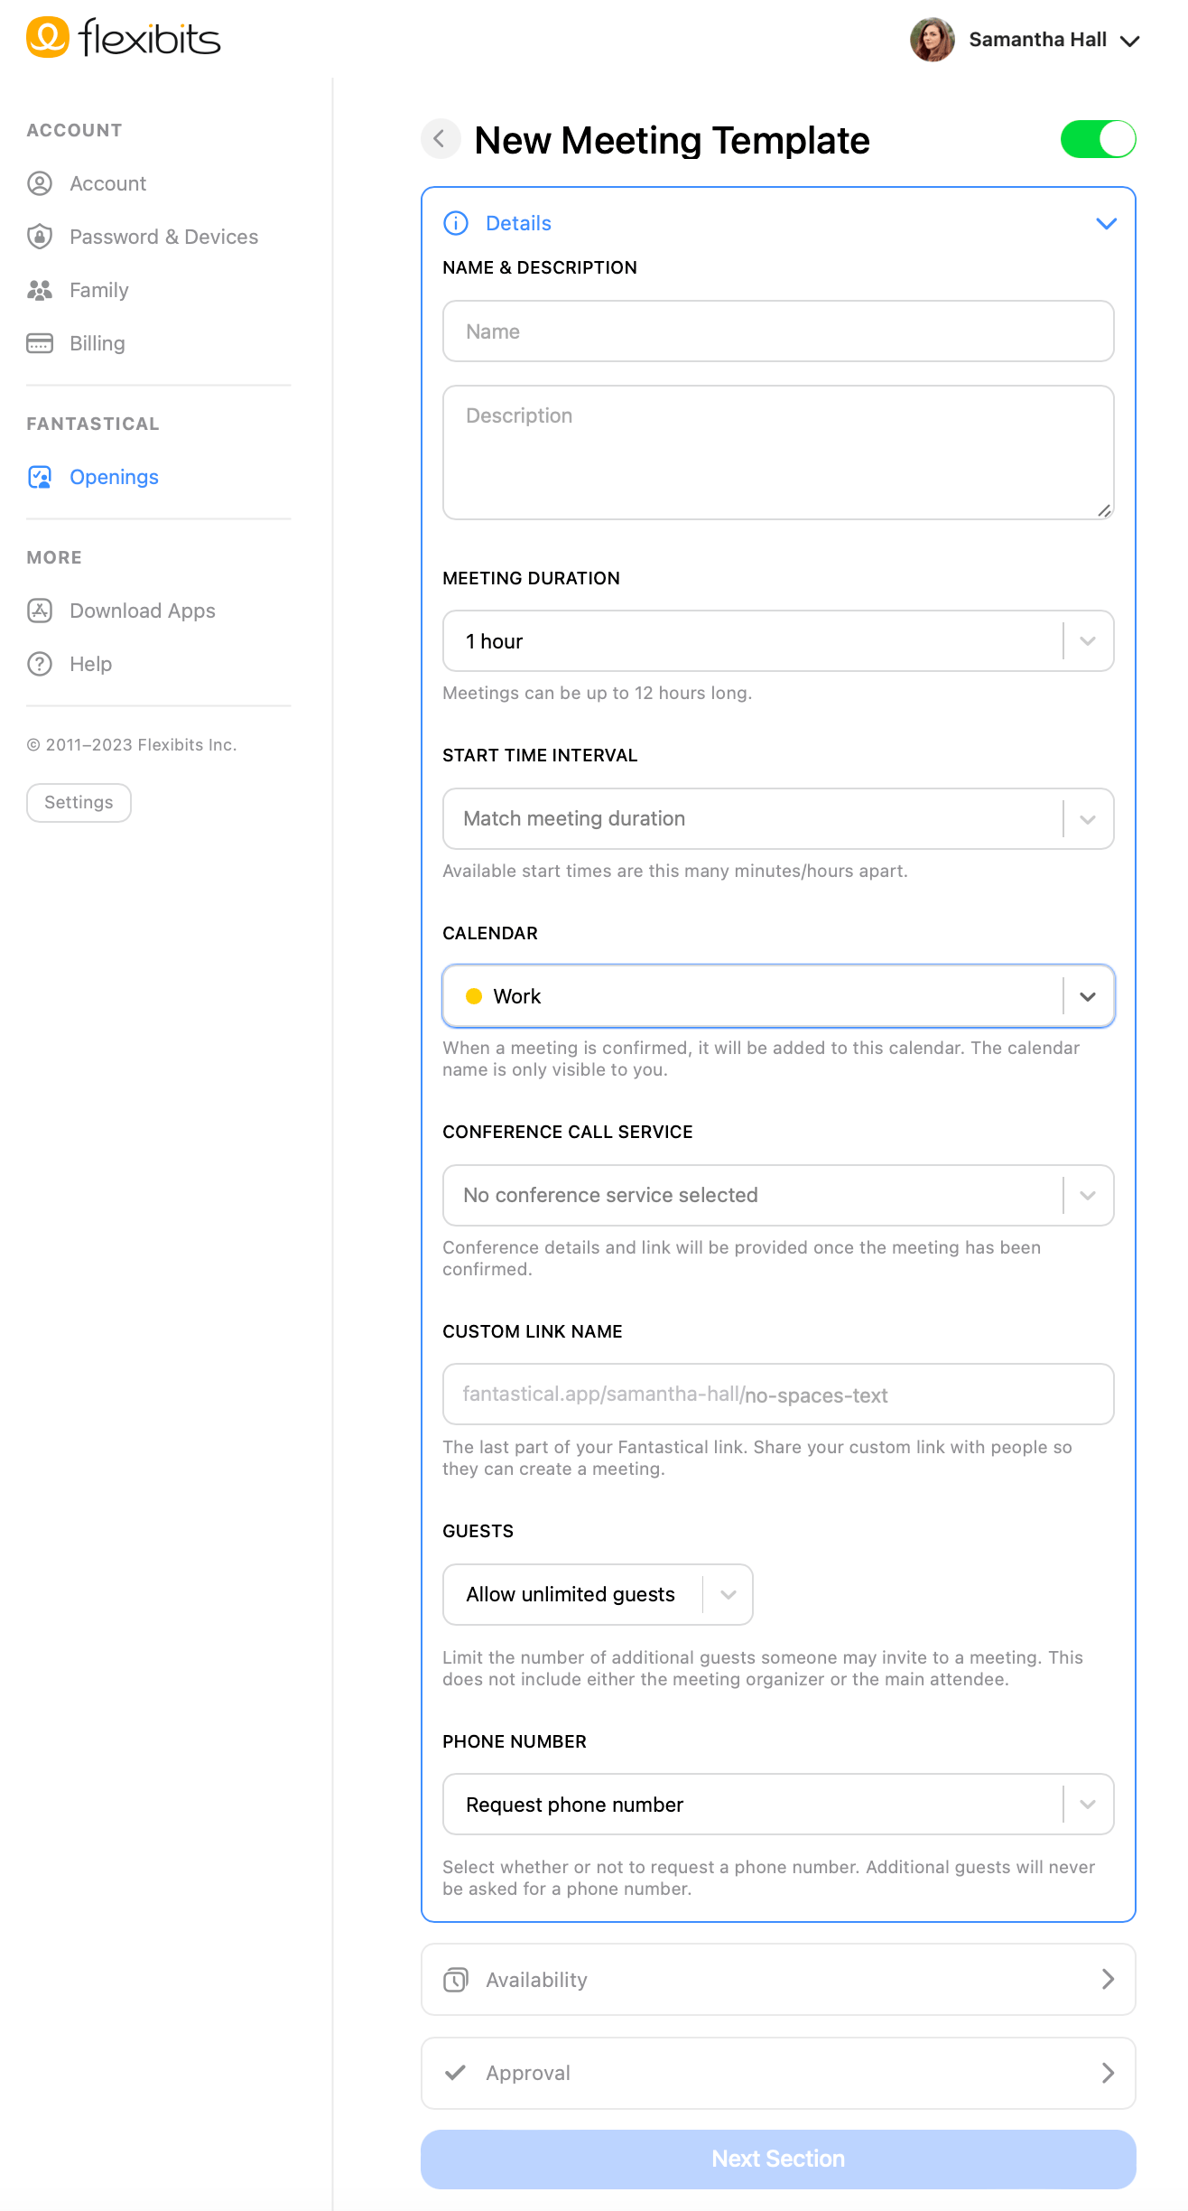Image resolution: width=1188 pixels, height=2211 pixels.
Task: Click the © 2011–2023 Flexibits Inc. text
Action: pyautogui.click(x=132, y=744)
